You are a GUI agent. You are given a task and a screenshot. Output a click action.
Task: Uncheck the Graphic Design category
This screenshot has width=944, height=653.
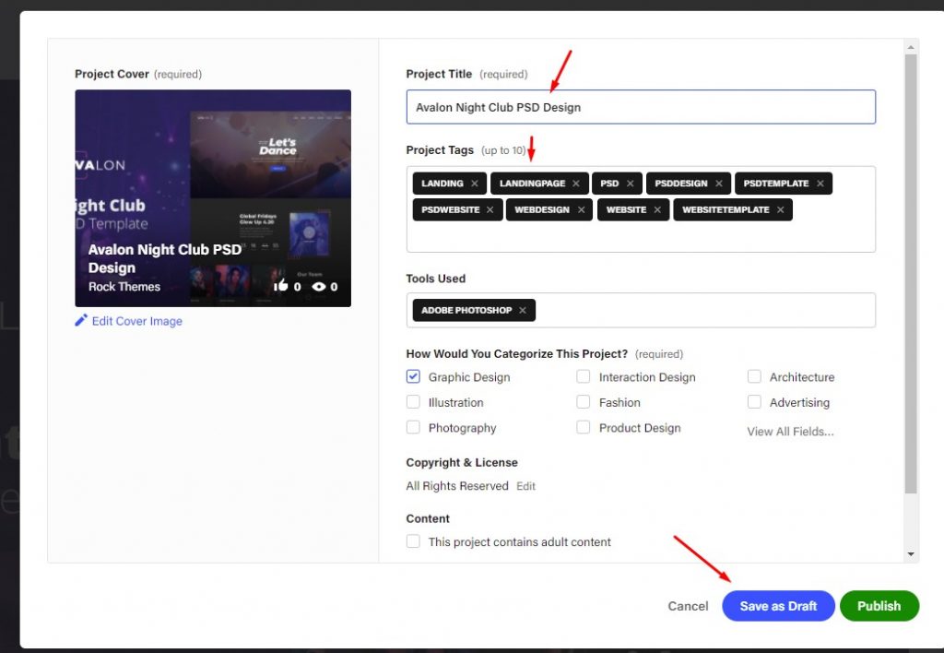(x=413, y=376)
